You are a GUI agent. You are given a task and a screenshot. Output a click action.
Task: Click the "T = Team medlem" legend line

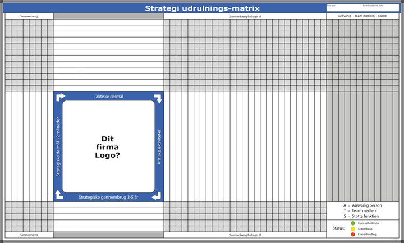click(x=360, y=211)
